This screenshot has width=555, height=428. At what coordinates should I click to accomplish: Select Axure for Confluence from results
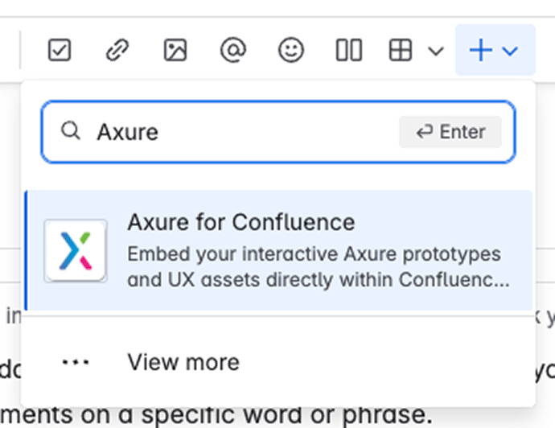click(240, 222)
